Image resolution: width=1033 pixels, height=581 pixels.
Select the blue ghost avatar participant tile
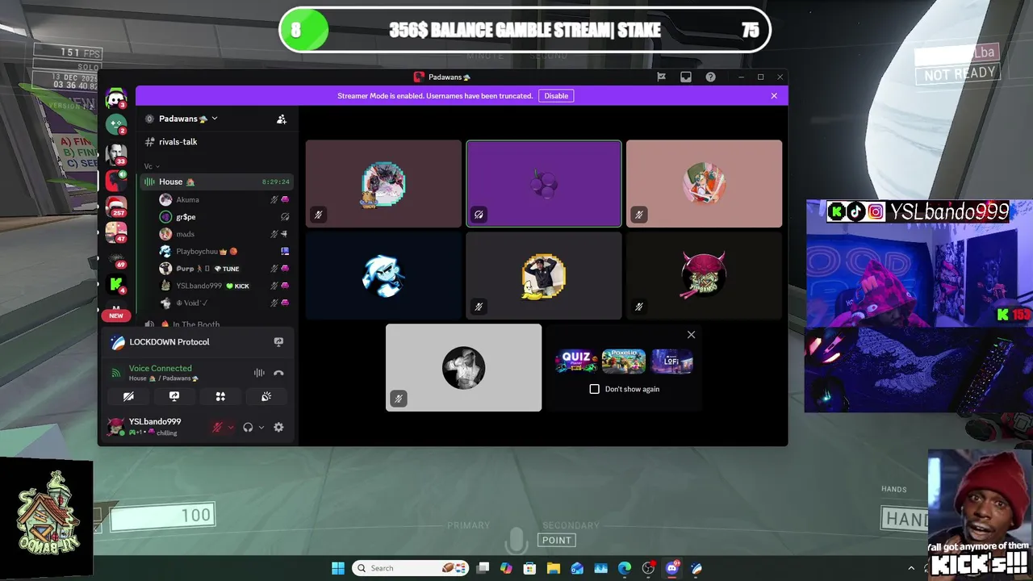click(383, 276)
